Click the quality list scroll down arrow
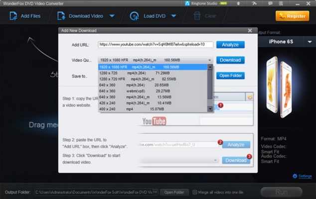Screen dimensions: 316x199 pos(210,109)
